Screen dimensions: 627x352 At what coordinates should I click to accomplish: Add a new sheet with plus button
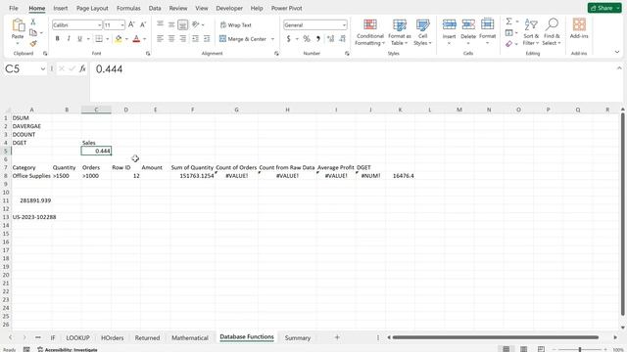(x=337, y=337)
